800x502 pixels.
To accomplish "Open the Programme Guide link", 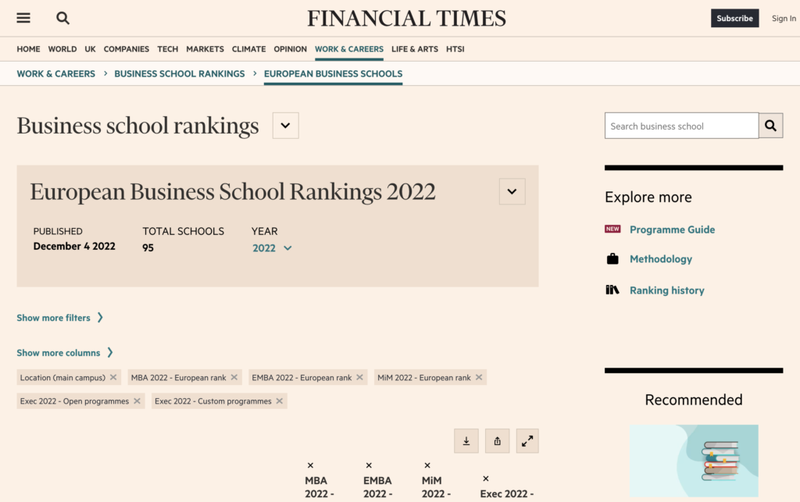I will tap(672, 230).
